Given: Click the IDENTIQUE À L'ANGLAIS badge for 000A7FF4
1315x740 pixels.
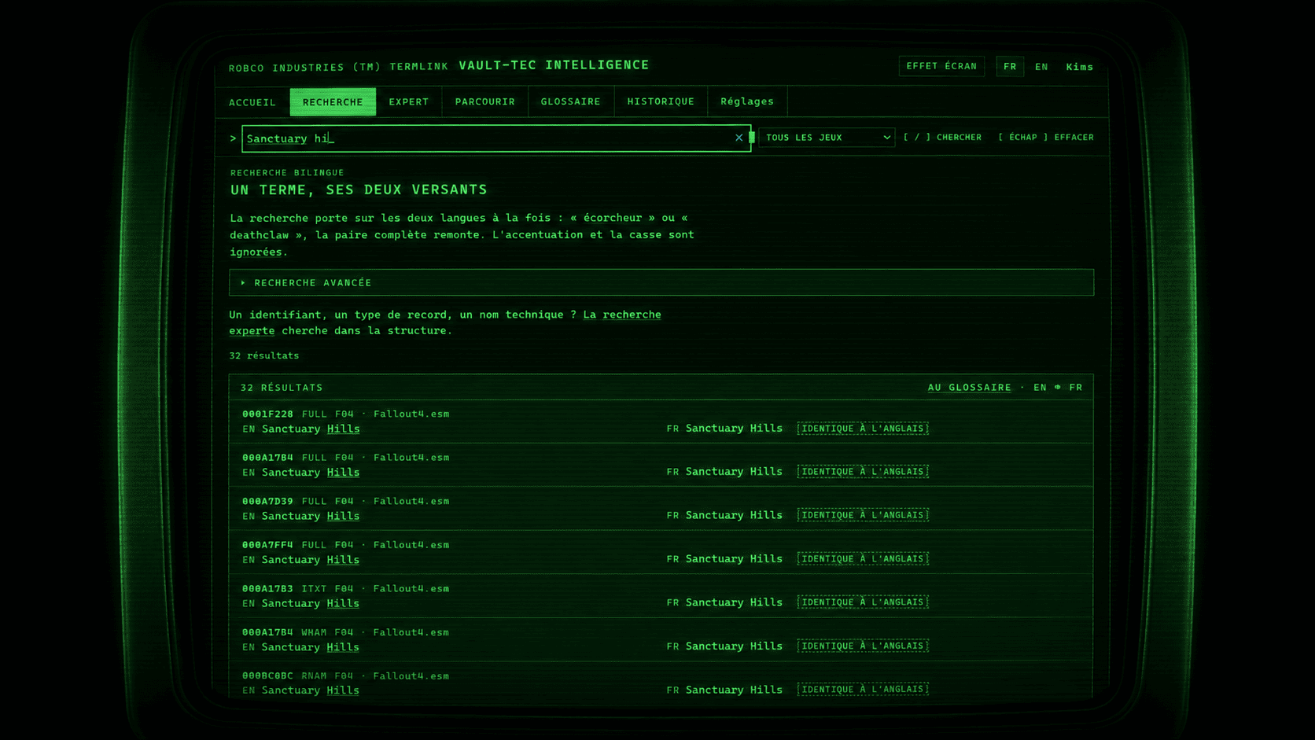Looking at the screenshot, I should 863,559.
